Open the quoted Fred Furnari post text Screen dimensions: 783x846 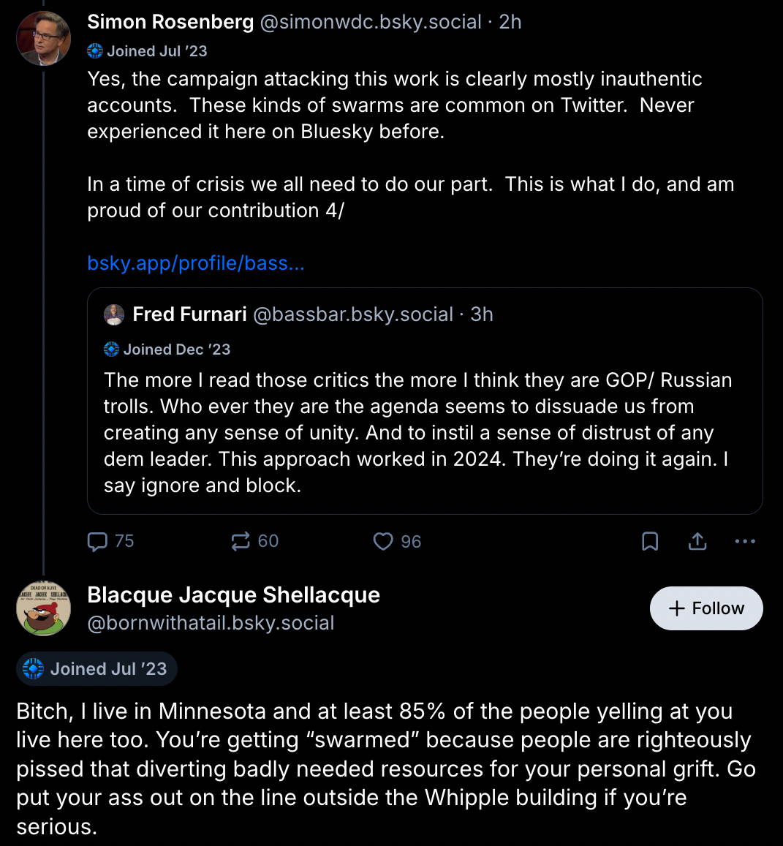tap(417, 433)
